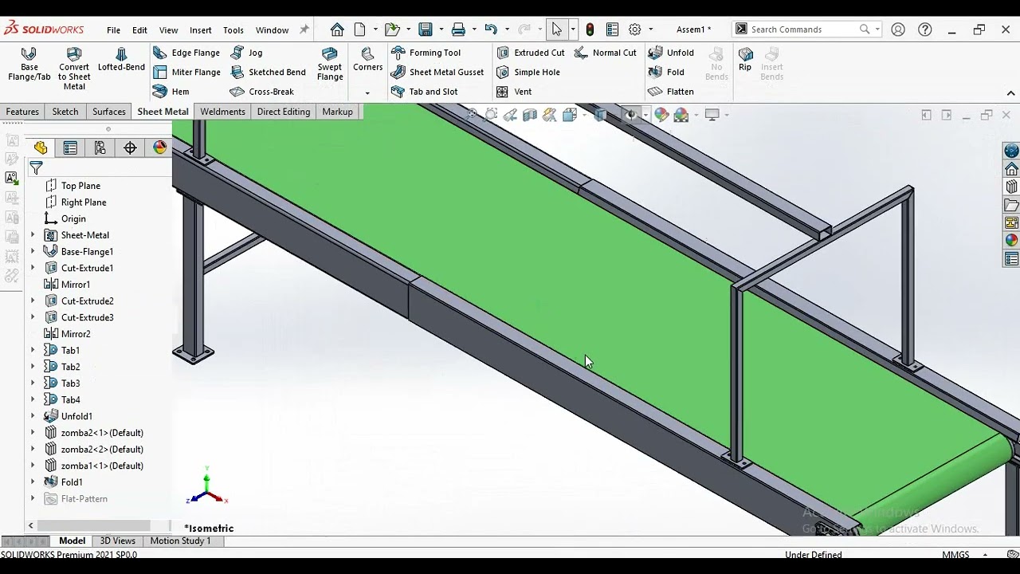Switch to the Features tab
This screenshot has height=574, width=1020.
pyautogui.click(x=22, y=112)
